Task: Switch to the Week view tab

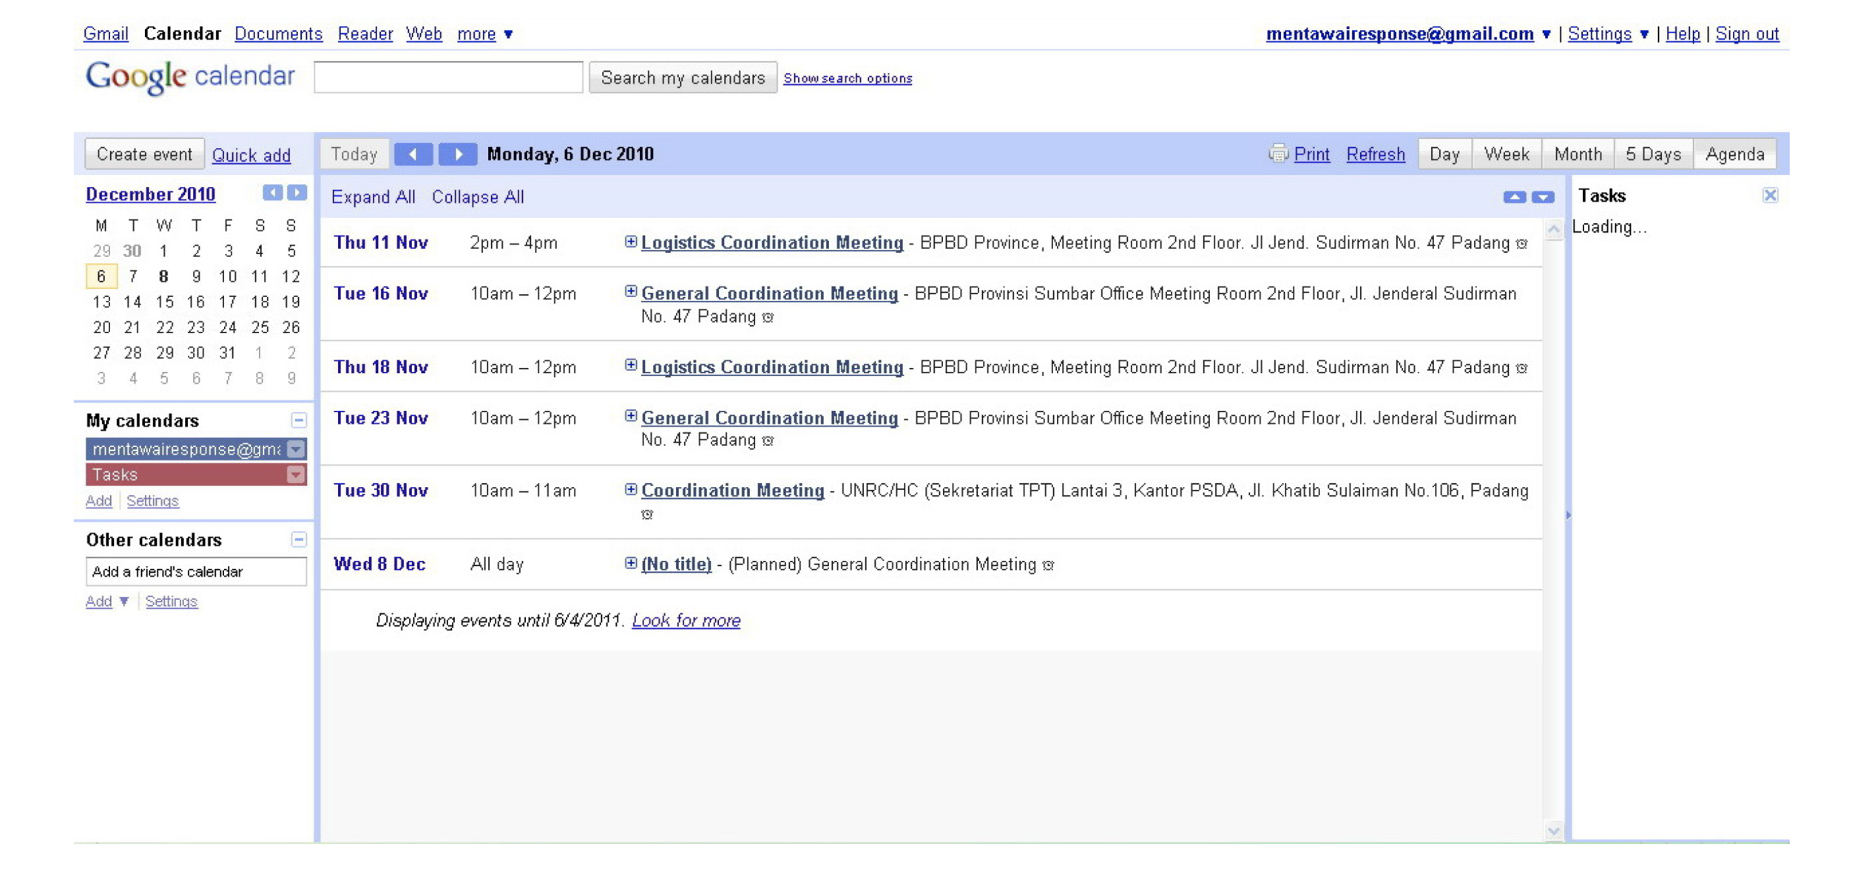Action: pyautogui.click(x=1506, y=154)
